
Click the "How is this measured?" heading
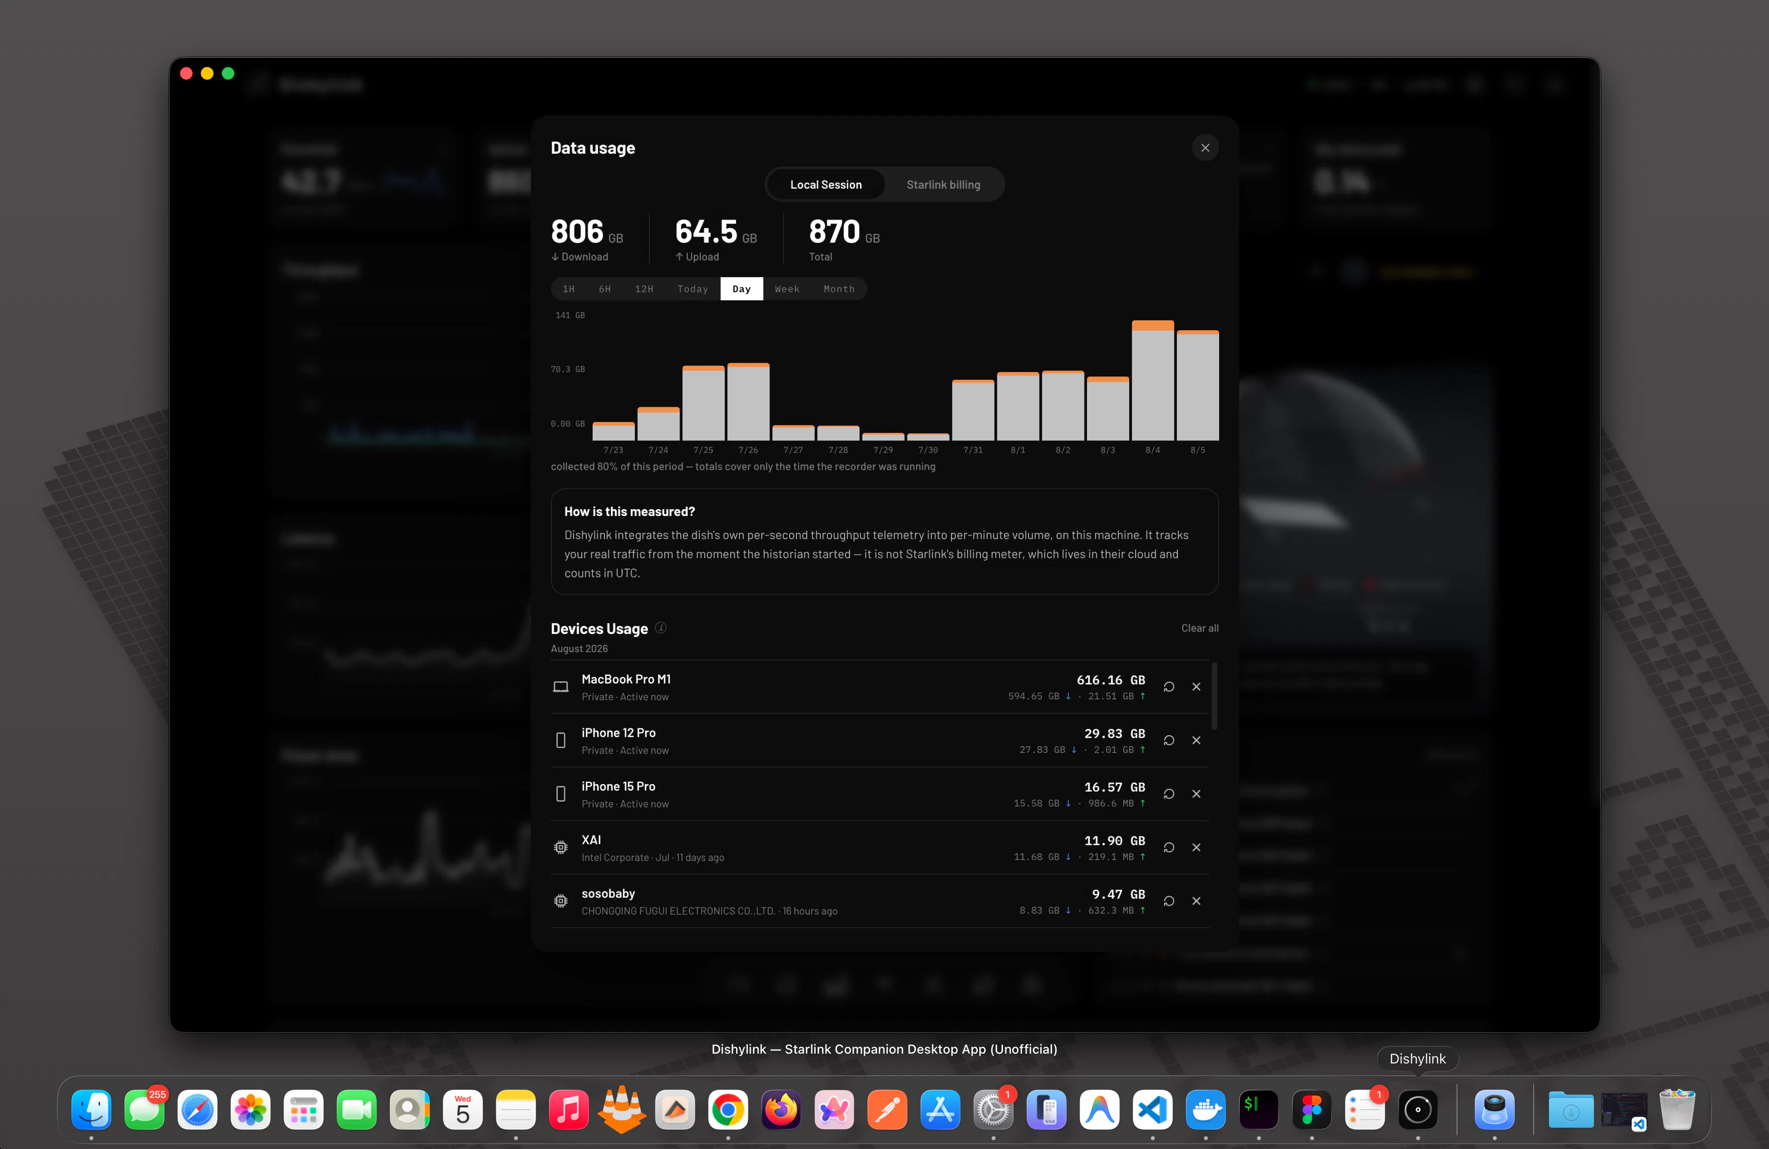click(629, 511)
